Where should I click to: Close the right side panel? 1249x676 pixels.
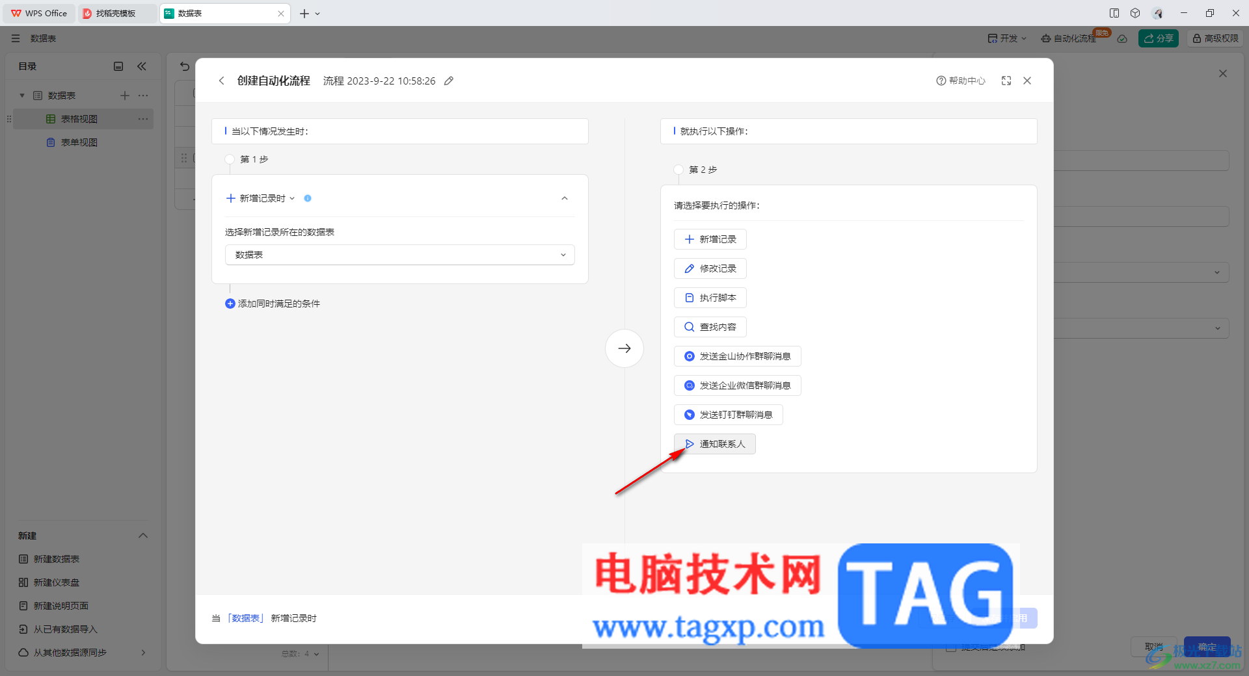click(x=1223, y=73)
